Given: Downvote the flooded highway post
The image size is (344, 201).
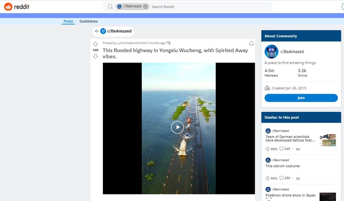Looking at the screenshot, I should [x=95, y=56].
